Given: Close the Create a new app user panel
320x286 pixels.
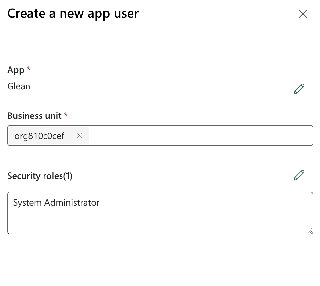Looking at the screenshot, I should [x=303, y=14].
